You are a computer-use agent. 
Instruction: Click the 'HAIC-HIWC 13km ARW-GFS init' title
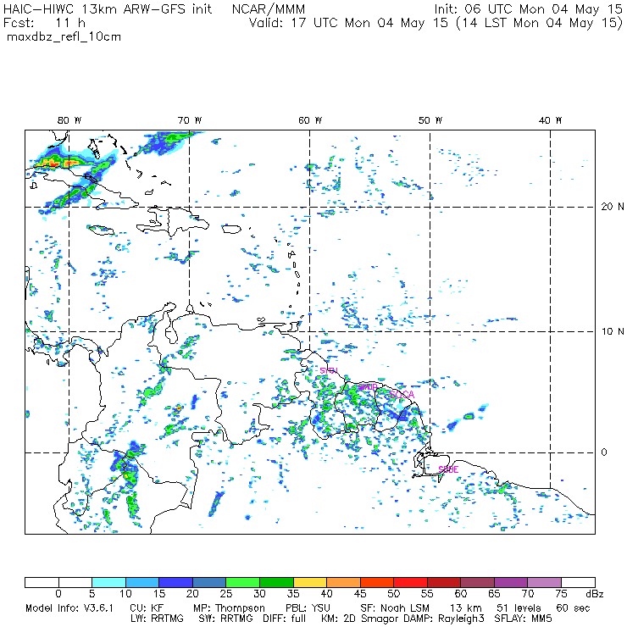coord(108,8)
